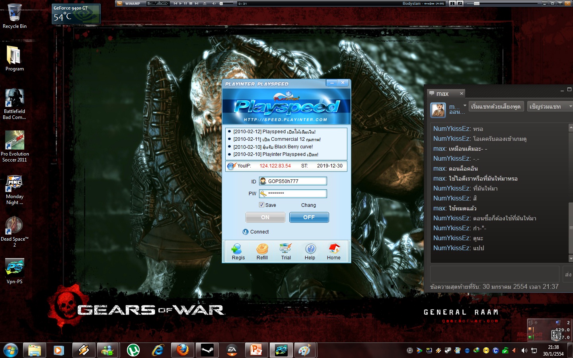Pause the Winamp track

pyautogui.click(x=185, y=4)
